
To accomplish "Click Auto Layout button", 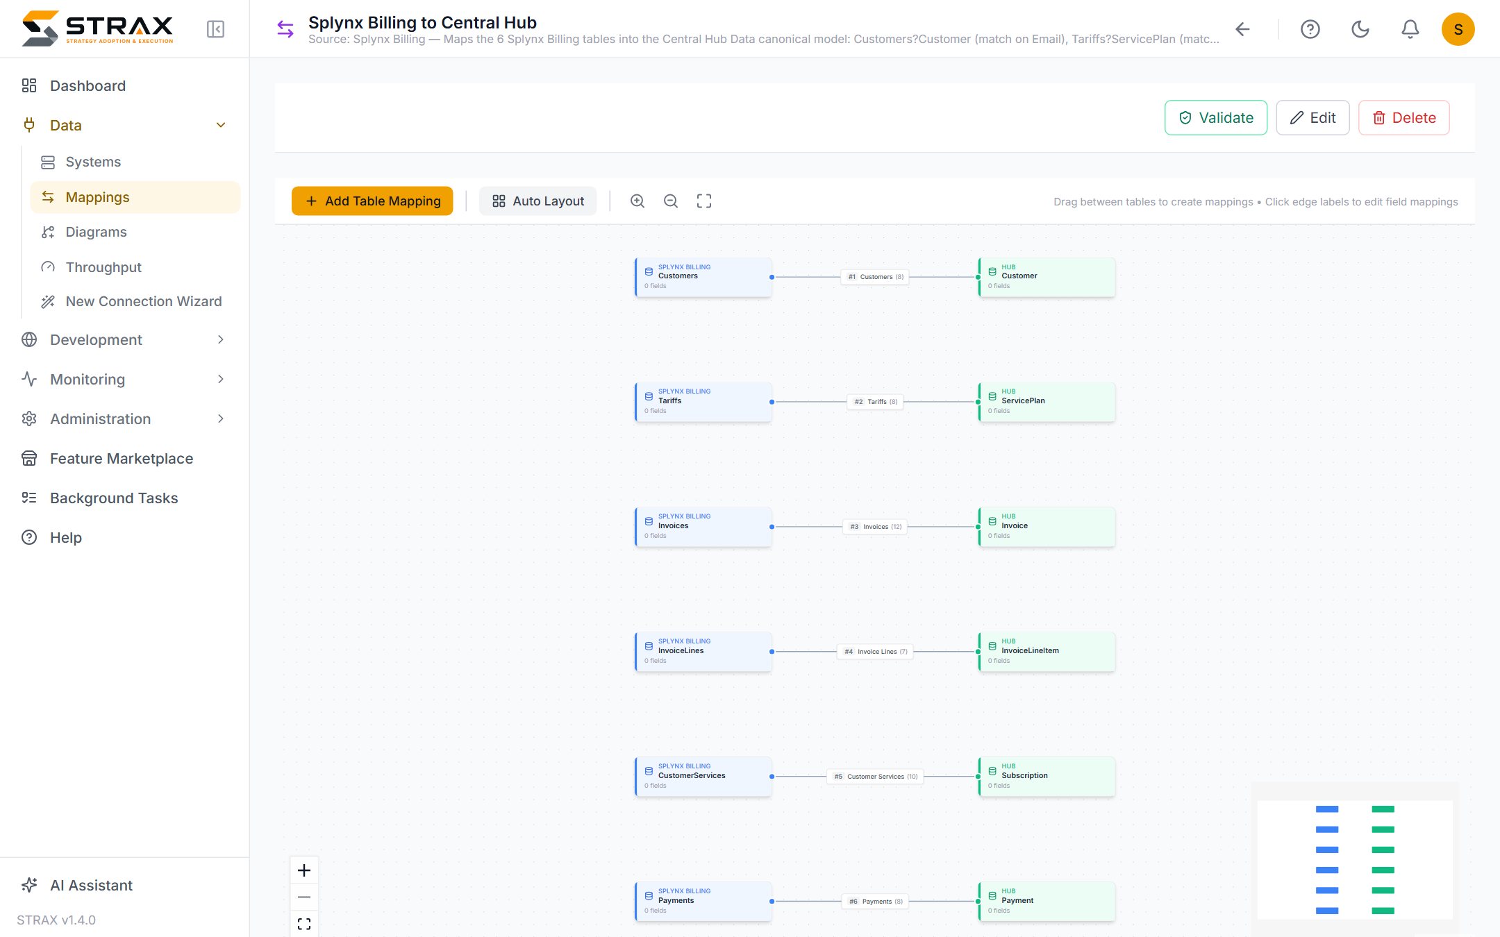I will pyautogui.click(x=538, y=201).
